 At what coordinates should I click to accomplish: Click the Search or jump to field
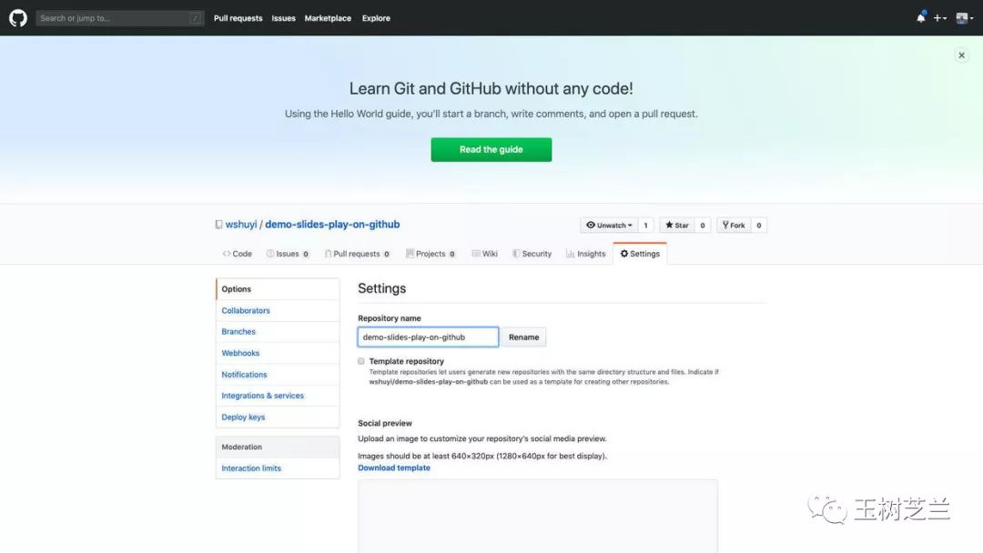(x=120, y=18)
